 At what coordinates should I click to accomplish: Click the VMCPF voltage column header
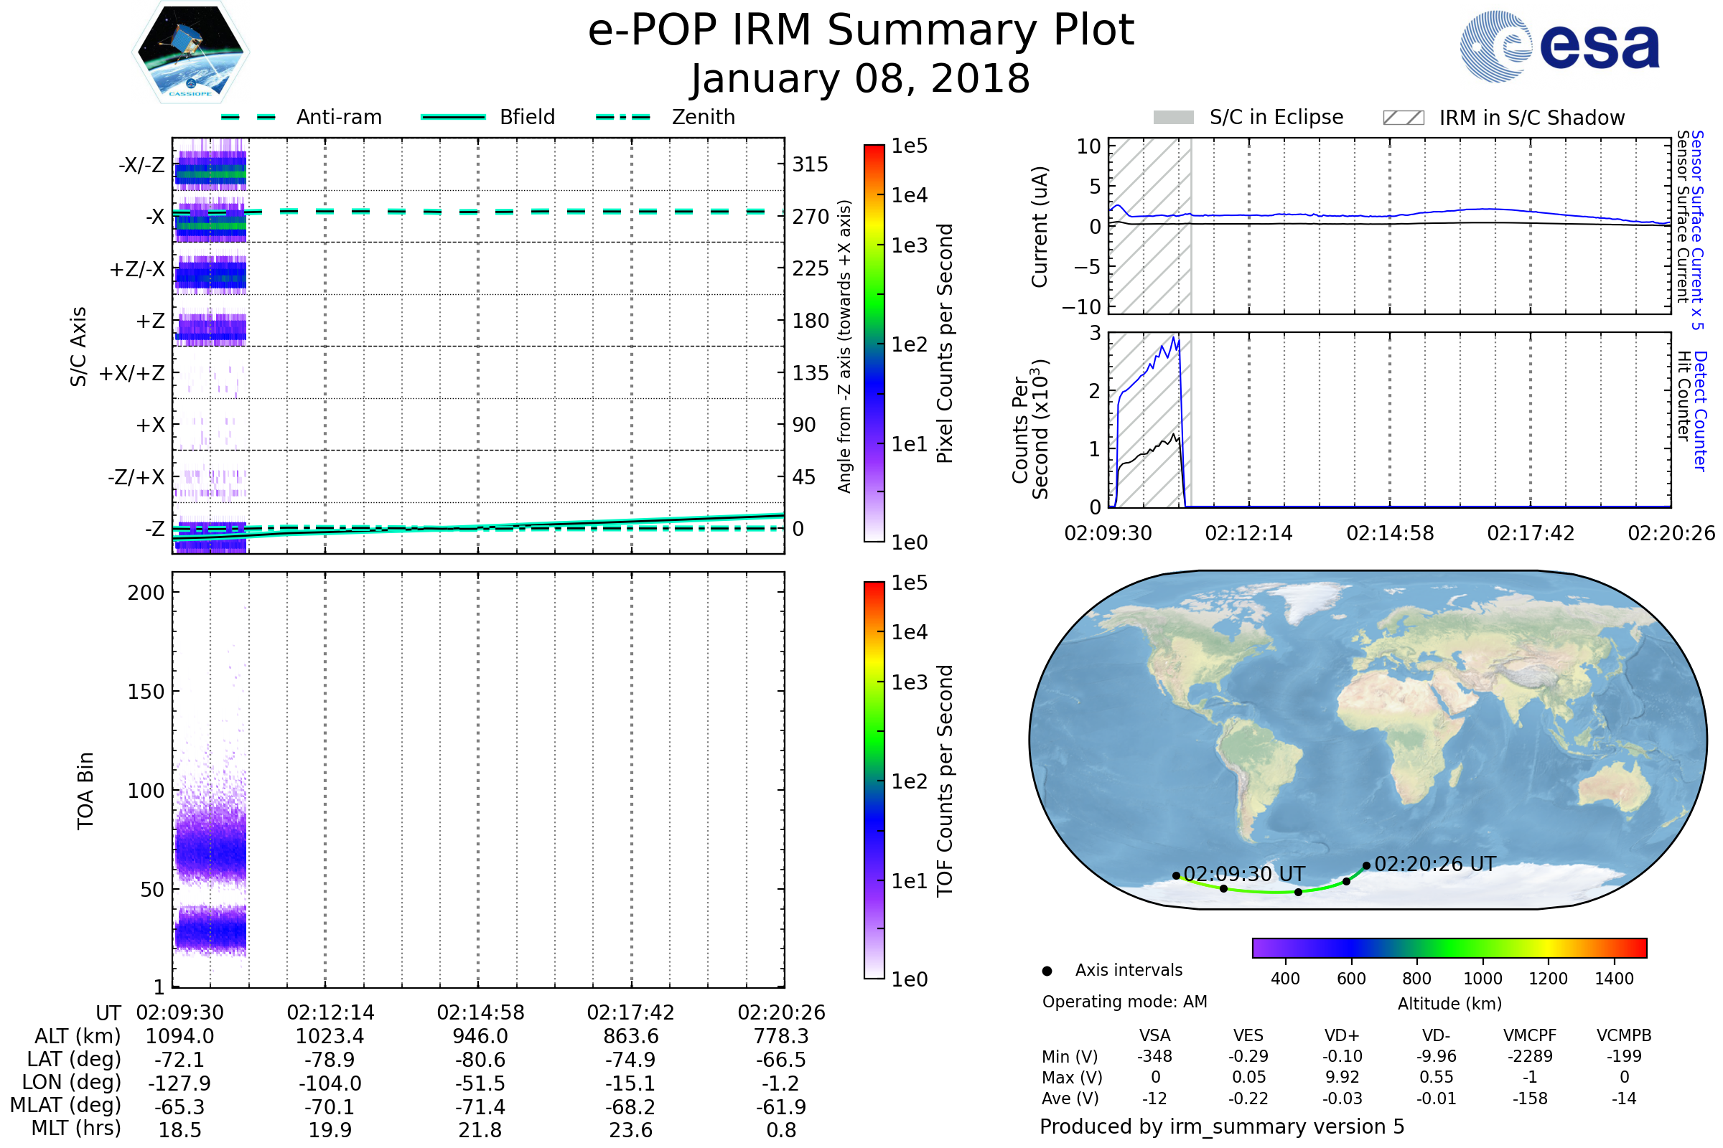point(1530,1035)
